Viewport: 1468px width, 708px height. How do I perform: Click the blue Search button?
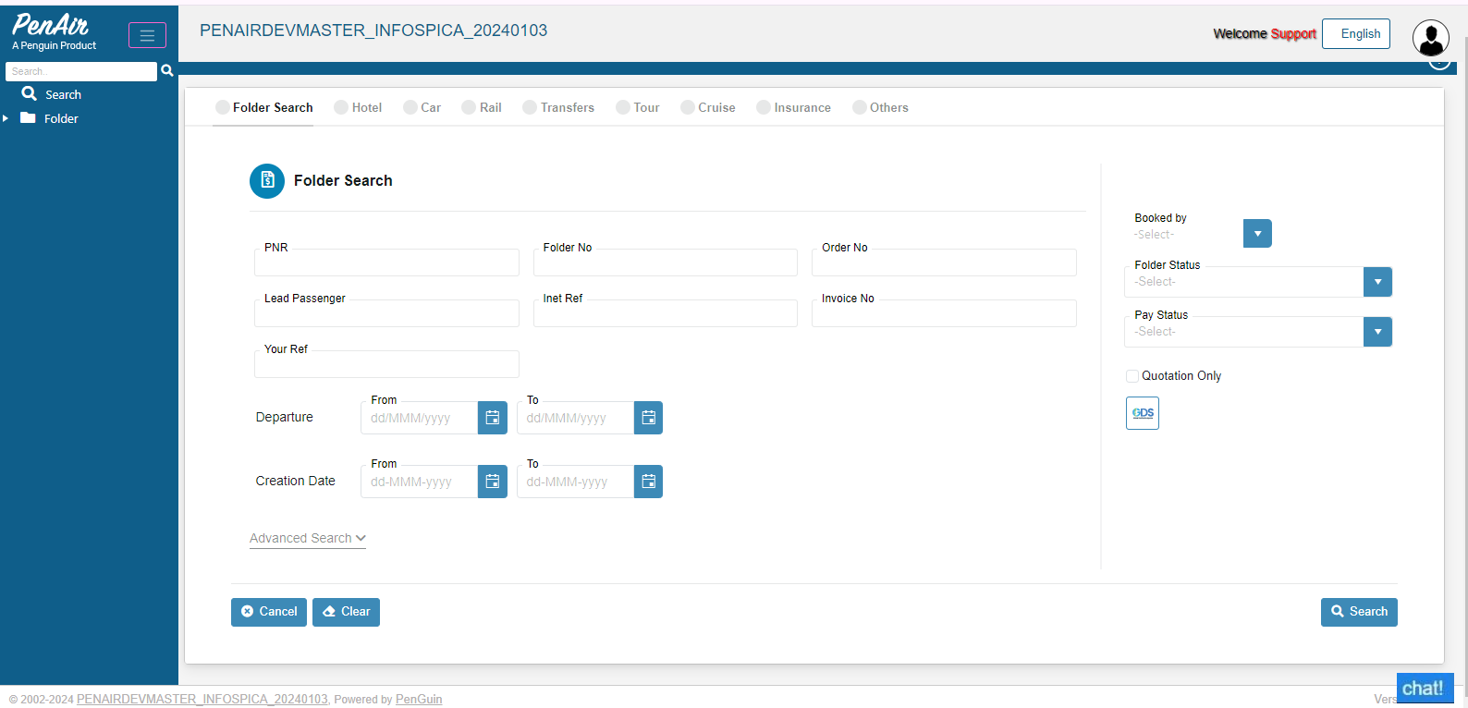[x=1359, y=612]
